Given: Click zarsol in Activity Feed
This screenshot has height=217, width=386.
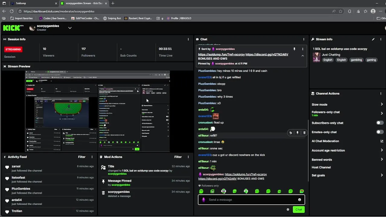Looking at the screenshot, I should coord(16,166).
